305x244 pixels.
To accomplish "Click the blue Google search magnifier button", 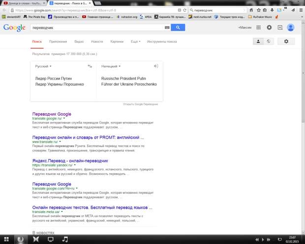I will click(x=178, y=28).
